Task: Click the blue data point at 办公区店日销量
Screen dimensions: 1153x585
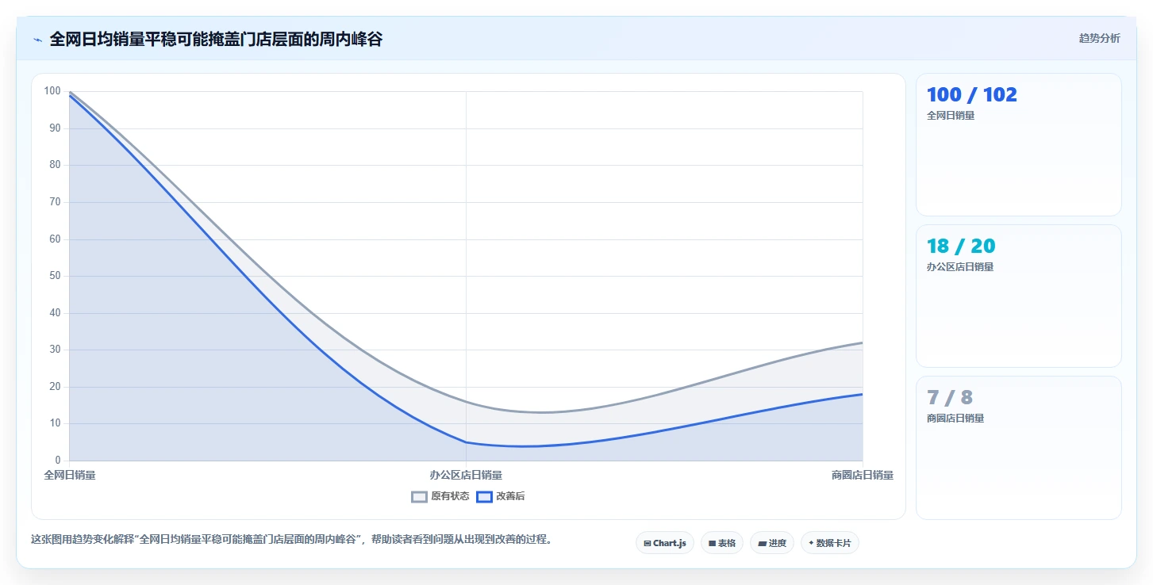Action: tap(466, 442)
